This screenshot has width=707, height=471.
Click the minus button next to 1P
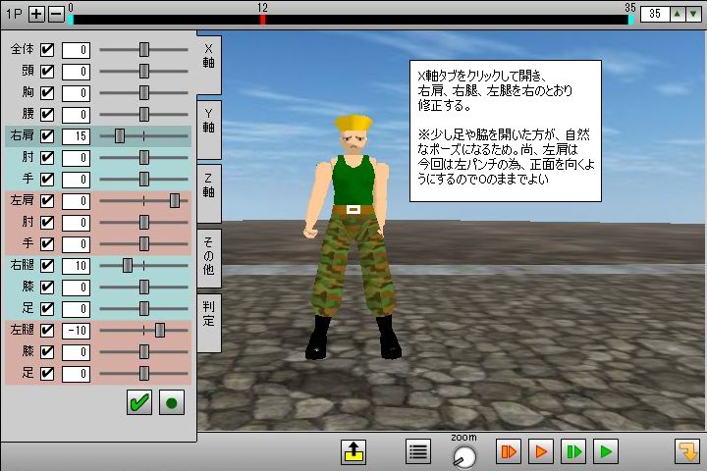[x=56, y=14]
